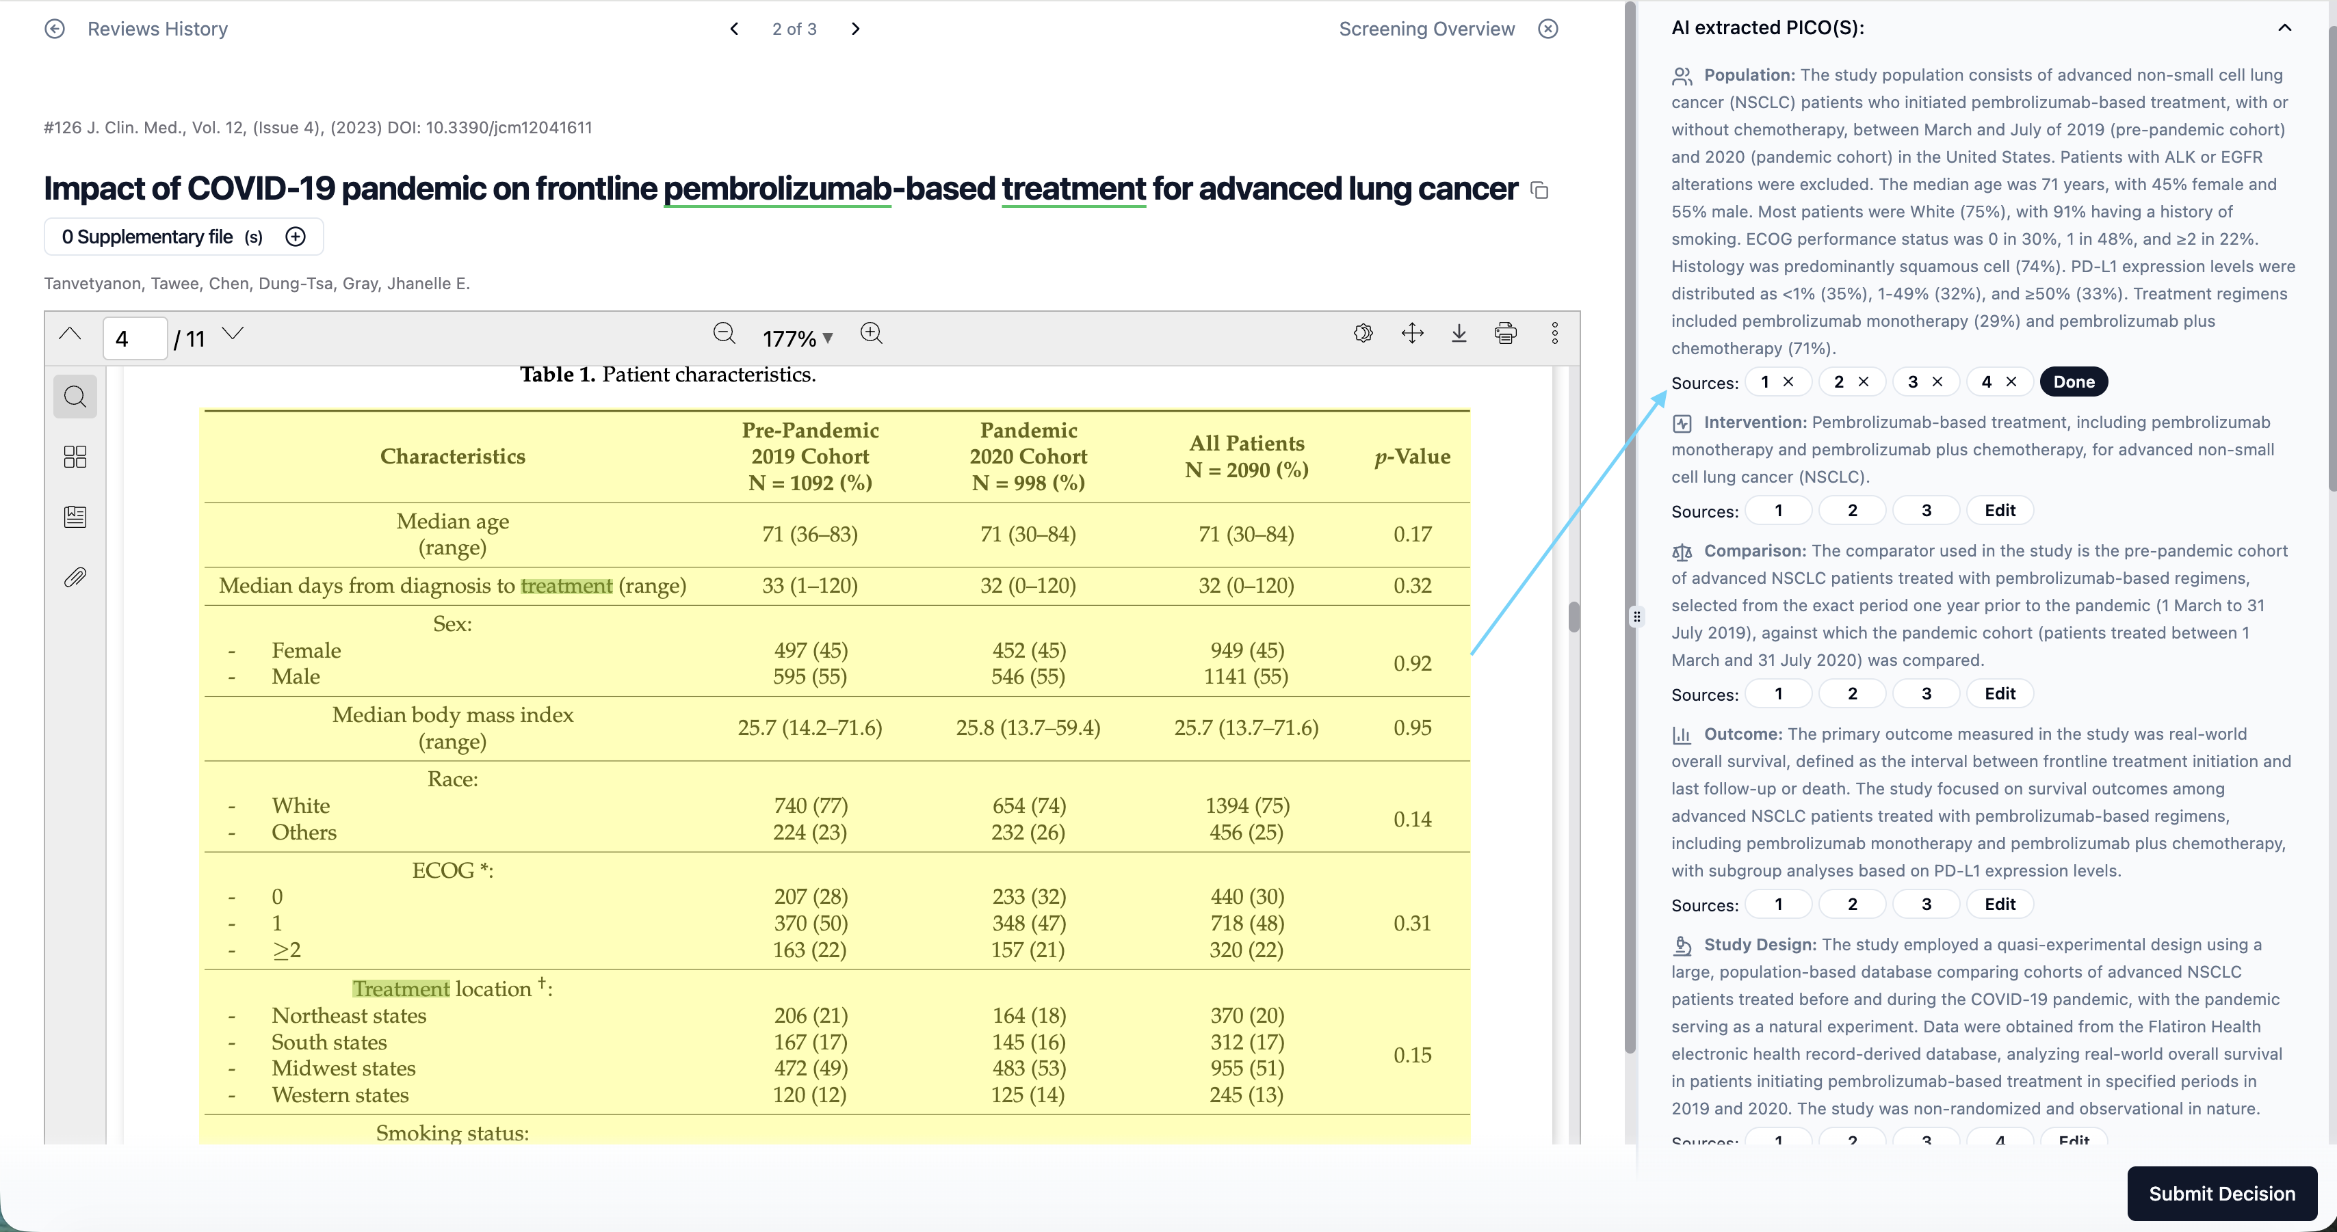
Task: Collapse the AI extracted PICO(S) section
Action: pyautogui.click(x=2284, y=28)
